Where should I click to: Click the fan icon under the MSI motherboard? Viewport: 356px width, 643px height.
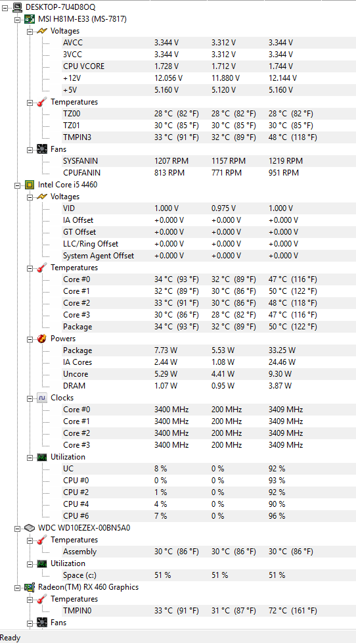point(42,149)
